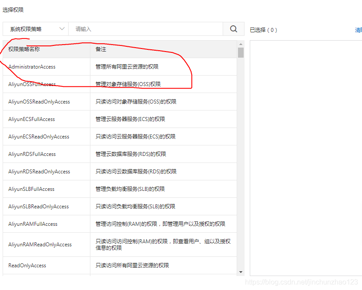Click note 只读访问负载均衡服务(SLB)的权限
This screenshot has height=290, width=362.
click(x=135, y=207)
